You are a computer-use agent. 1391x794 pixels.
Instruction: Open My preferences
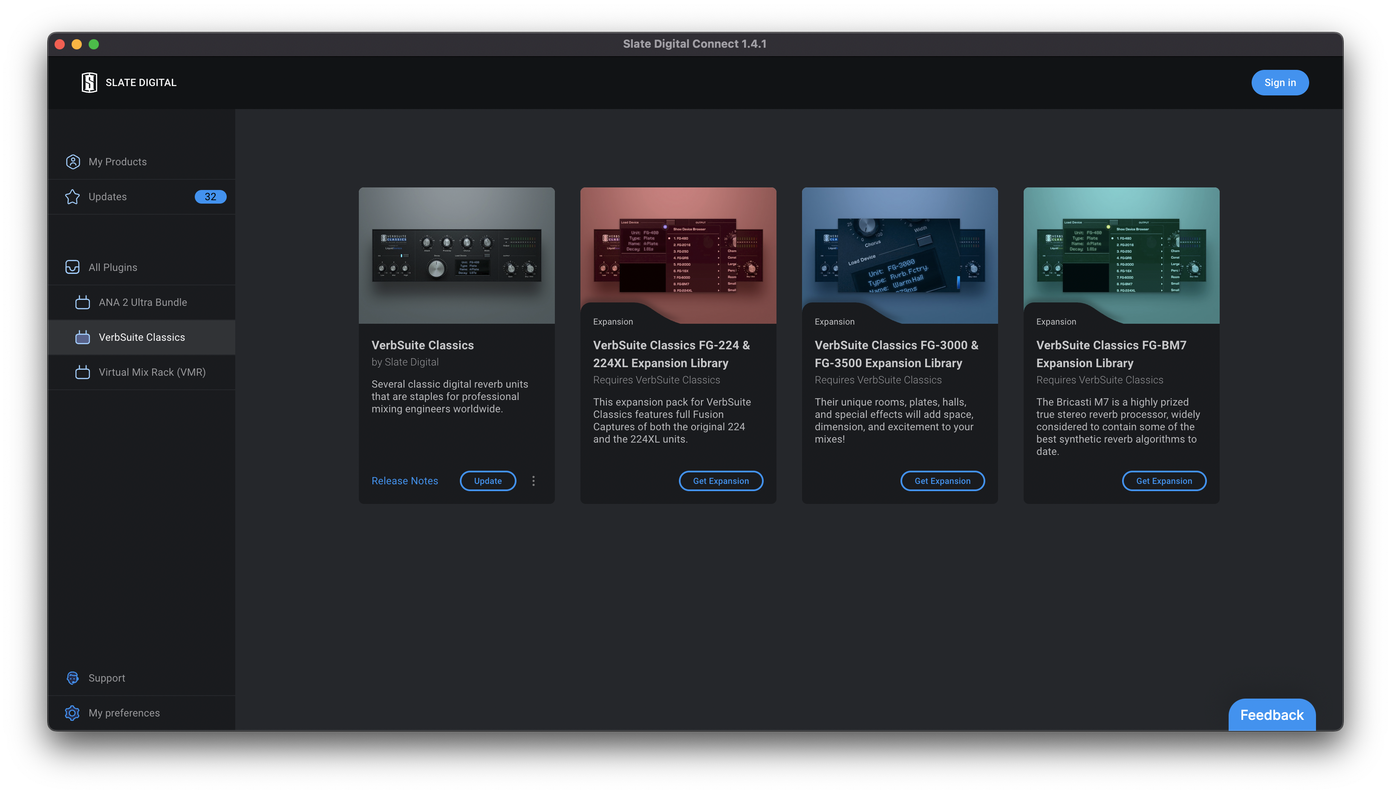142,713
